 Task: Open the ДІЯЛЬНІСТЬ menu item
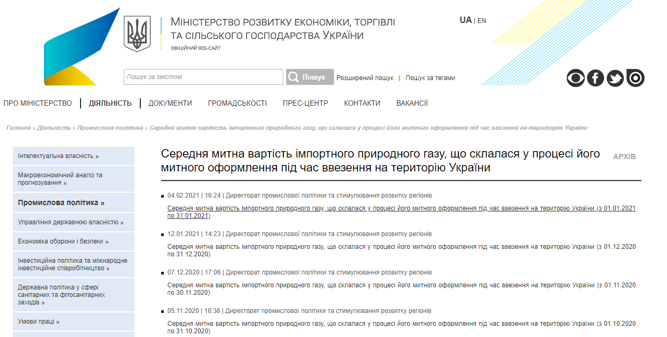coord(110,103)
